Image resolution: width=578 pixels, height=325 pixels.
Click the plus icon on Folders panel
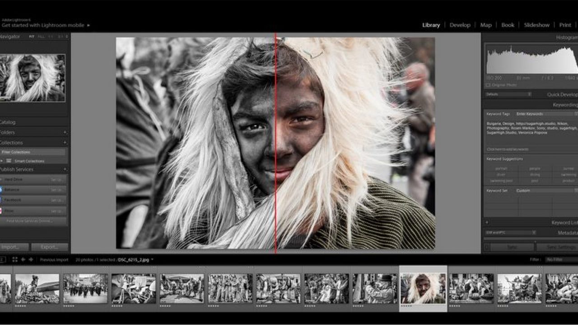(65, 132)
